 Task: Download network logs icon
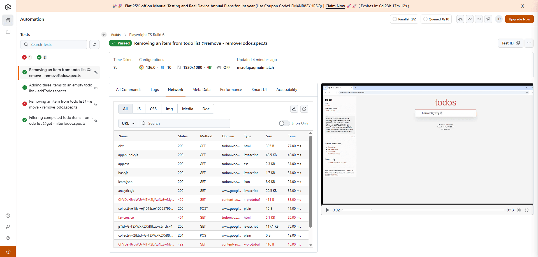(x=294, y=109)
